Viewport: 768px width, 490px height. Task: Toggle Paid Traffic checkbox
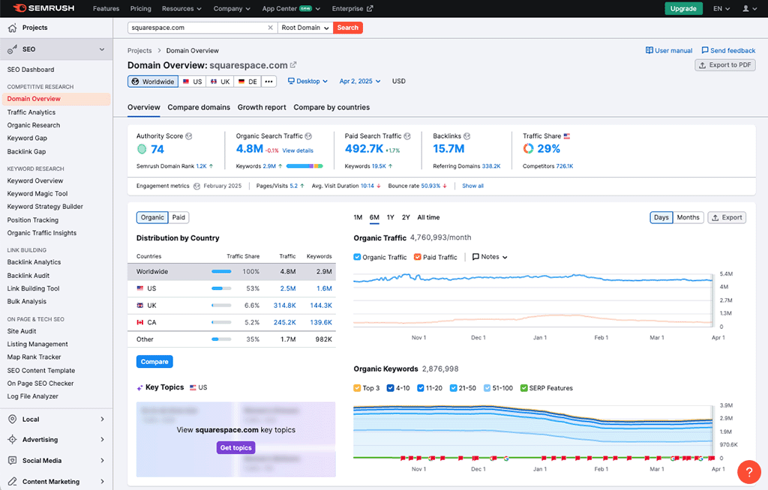(x=417, y=257)
